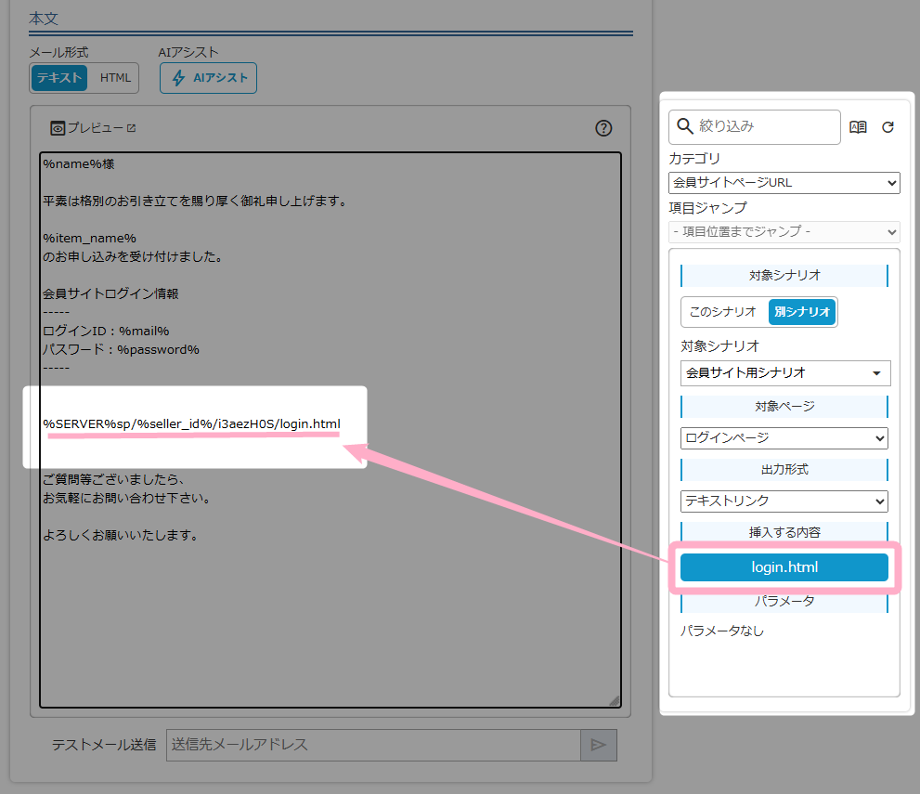920x794 pixels.
Task: Open 対象シナリオ combo box 会員サイト用シナリオ
Action: (x=784, y=373)
